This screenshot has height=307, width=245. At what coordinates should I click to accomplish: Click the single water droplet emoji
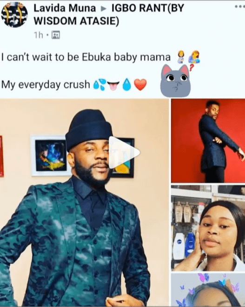point(126,85)
